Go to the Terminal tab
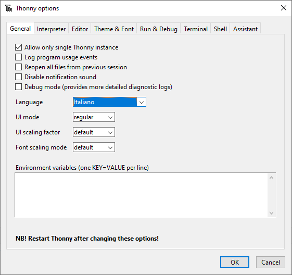Viewport: 292px width, 275px height. point(196,29)
